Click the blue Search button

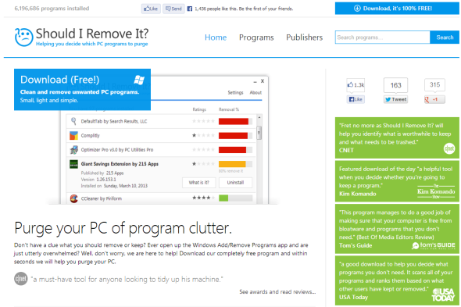click(445, 37)
